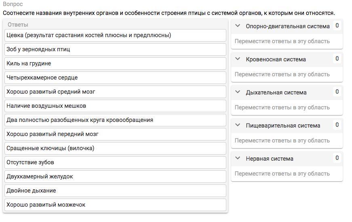Collapse the Кровеносная система chevron
This screenshot has width=352, height=222.
(238, 59)
